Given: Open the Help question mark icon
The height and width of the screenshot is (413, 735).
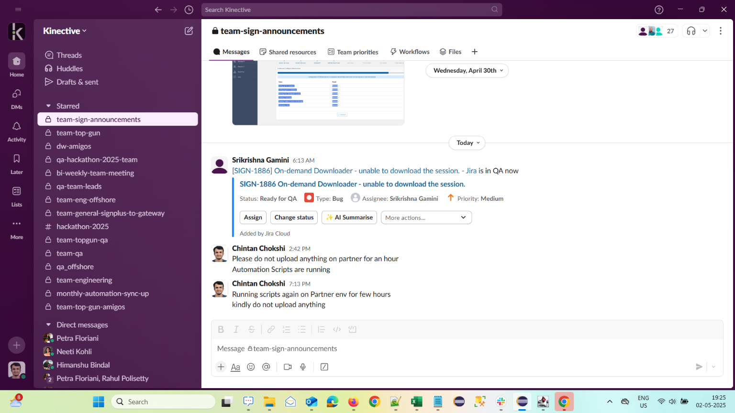Looking at the screenshot, I should tap(659, 10).
